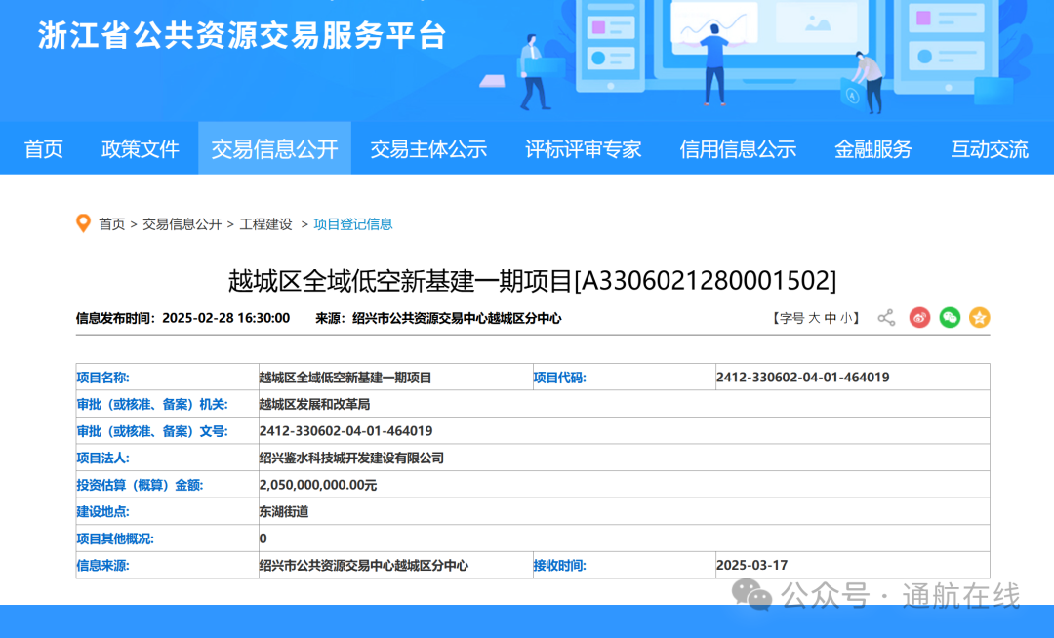1054x638 pixels.
Task: Open the 政策文件 navigation tab
Action: 140,148
